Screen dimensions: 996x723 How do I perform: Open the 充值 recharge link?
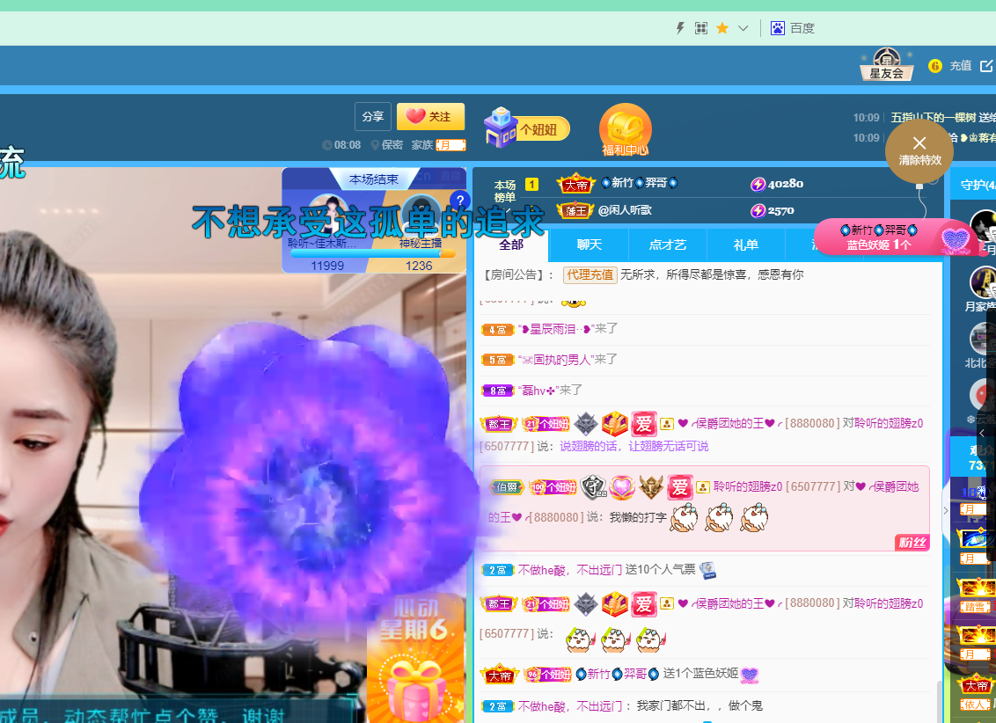(961, 66)
